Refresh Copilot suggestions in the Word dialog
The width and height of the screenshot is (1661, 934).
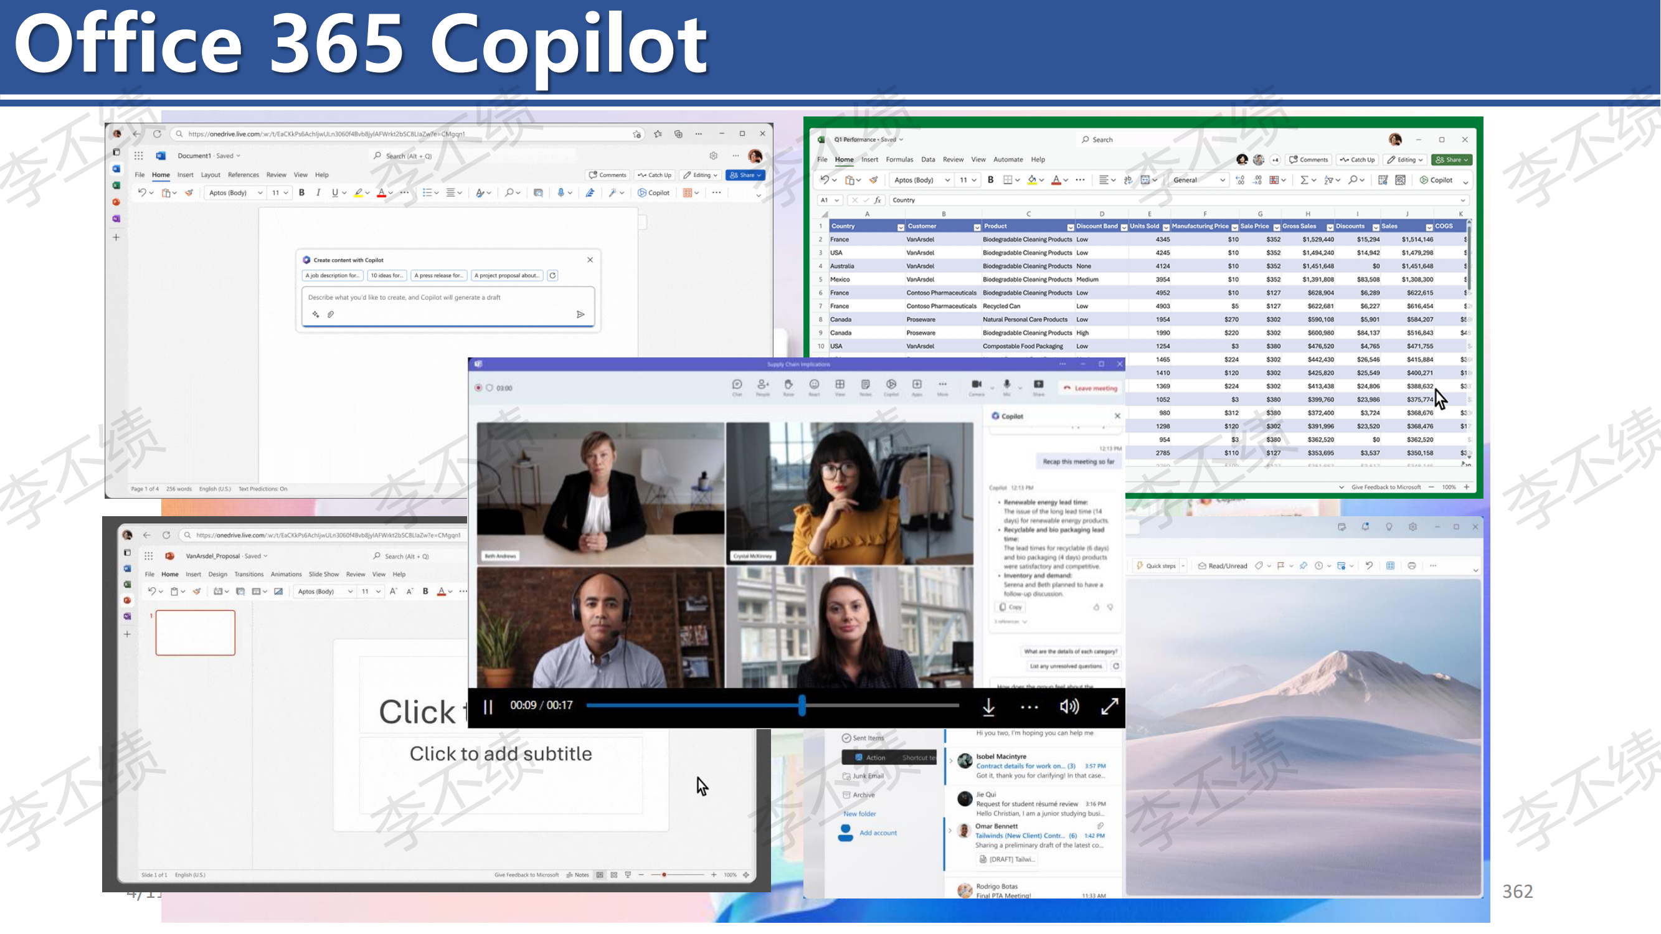tap(552, 275)
